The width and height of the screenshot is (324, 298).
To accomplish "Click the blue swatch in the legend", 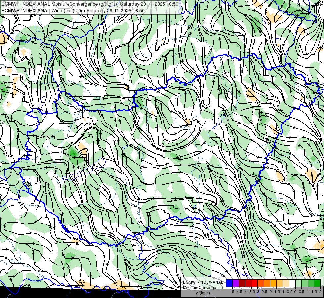I will [x=229, y=283].
